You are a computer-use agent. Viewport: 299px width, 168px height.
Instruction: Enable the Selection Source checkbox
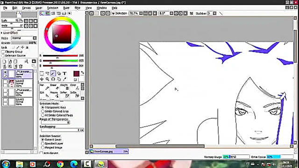[3, 56]
